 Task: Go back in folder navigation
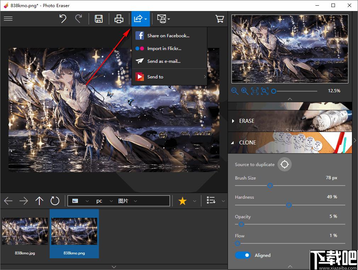8,201
